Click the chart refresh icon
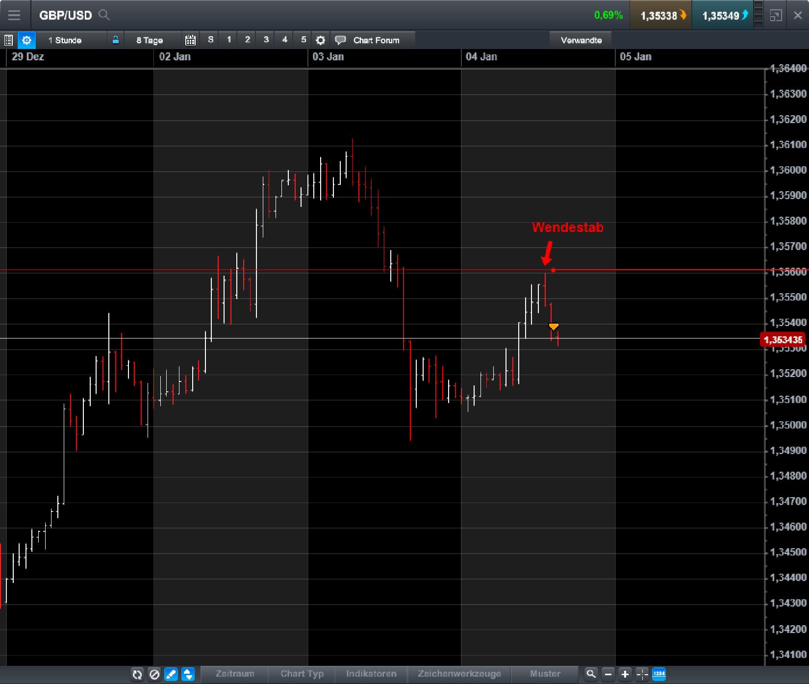Viewport: 809px width, 684px height. [x=137, y=674]
